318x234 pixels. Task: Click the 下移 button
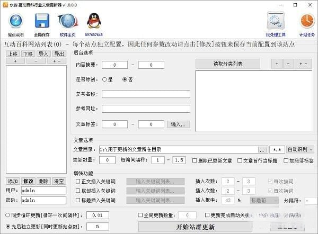[x=28, y=53]
